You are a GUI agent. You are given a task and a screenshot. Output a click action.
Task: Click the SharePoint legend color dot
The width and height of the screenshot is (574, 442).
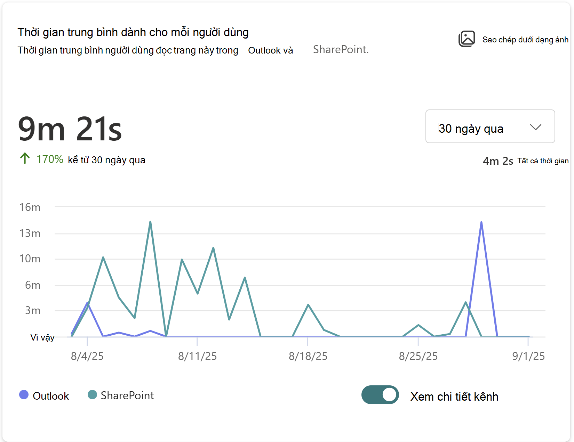[92, 395]
